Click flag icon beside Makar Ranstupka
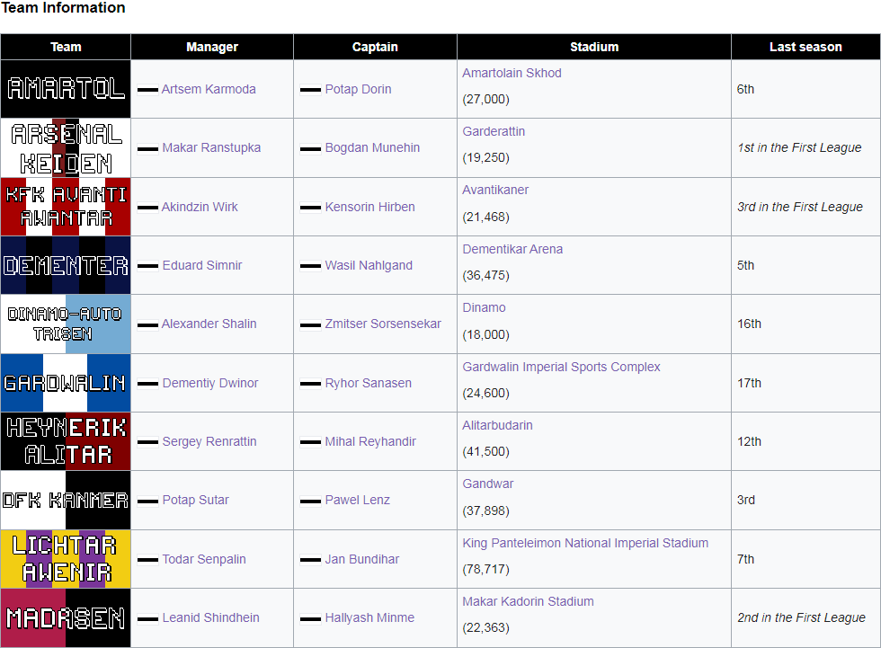Image resolution: width=881 pixels, height=648 pixels. 147,148
